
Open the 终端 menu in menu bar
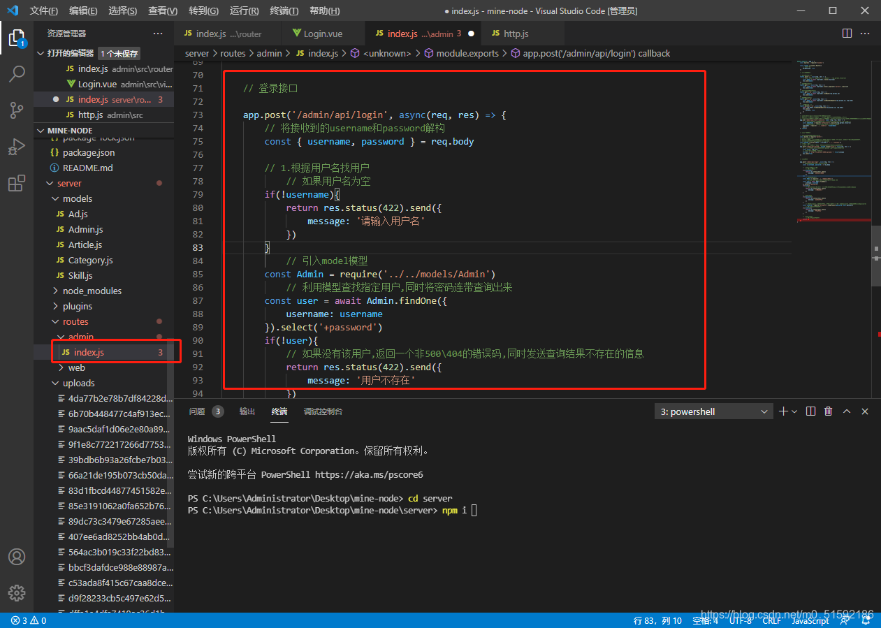pos(284,10)
